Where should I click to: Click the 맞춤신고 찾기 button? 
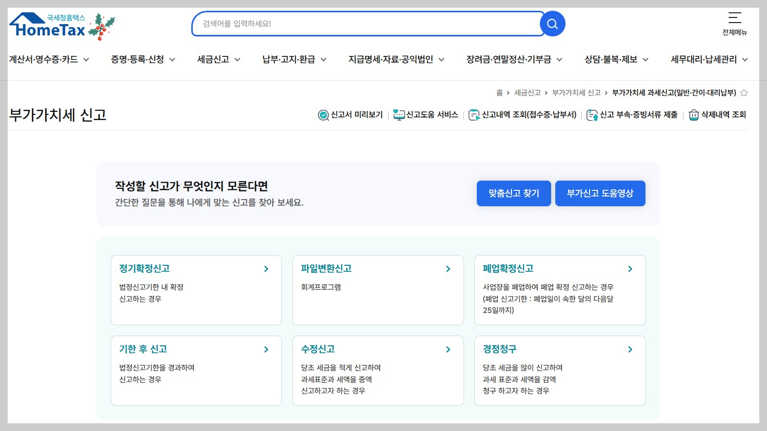[x=514, y=193]
